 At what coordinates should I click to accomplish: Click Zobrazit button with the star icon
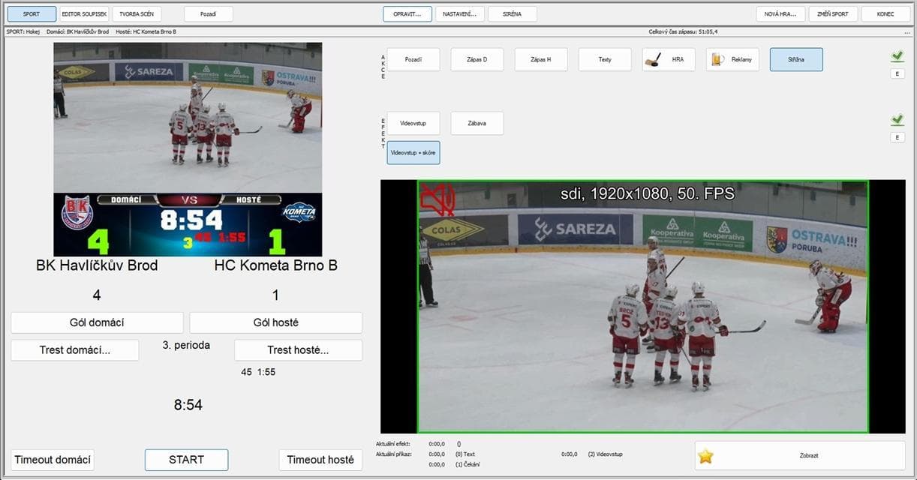pos(800,455)
